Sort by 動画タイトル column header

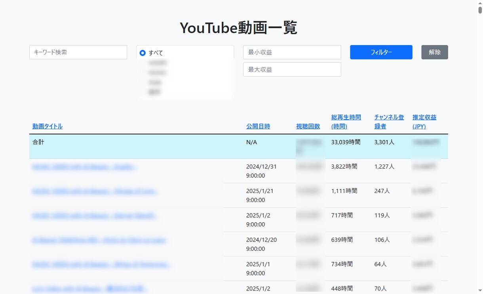point(48,126)
